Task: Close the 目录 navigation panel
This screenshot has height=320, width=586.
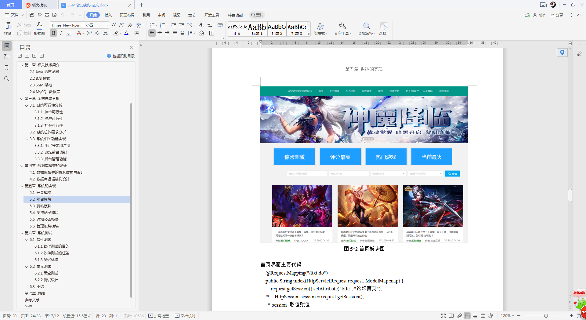Action: [131, 47]
